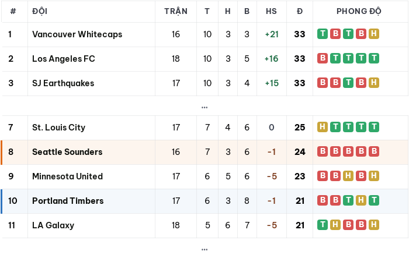The image size is (409, 258).
Task: Click Minnesota United's first yellow H badge
Action: pyautogui.click(x=348, y=176)
